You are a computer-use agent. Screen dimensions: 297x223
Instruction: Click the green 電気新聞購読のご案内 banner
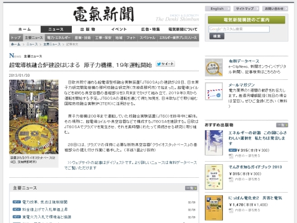246,20
